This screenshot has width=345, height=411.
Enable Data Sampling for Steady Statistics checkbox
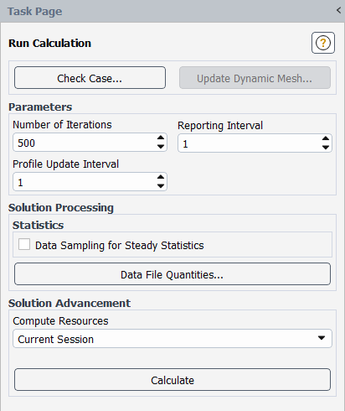[24, 244]
